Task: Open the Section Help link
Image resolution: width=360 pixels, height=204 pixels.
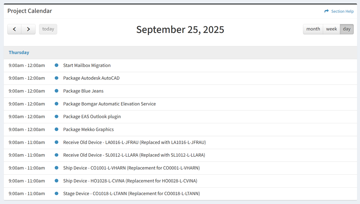Action: click(x=342, y=11)
